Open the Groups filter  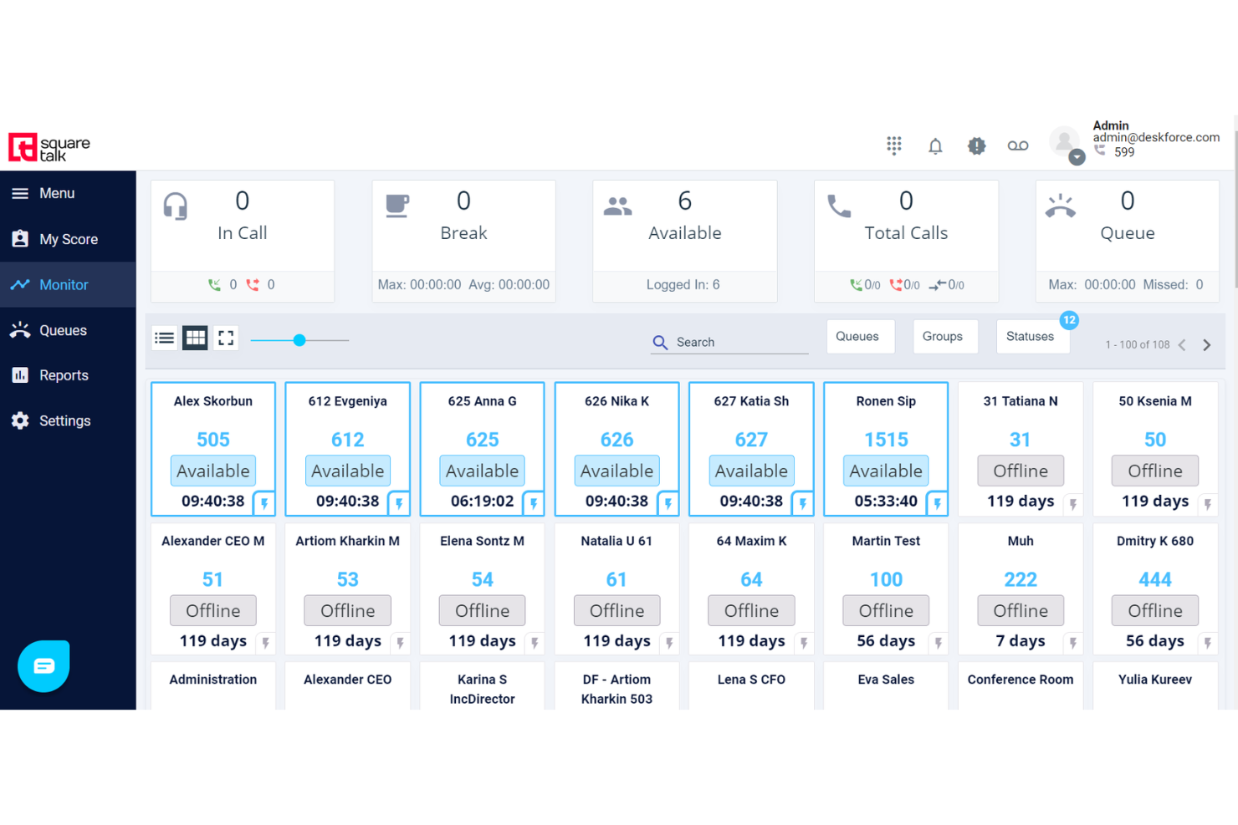click(x=945, y=336)
